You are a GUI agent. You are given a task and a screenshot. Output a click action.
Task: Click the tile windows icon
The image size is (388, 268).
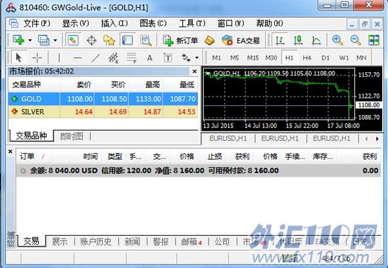point(374,40)
